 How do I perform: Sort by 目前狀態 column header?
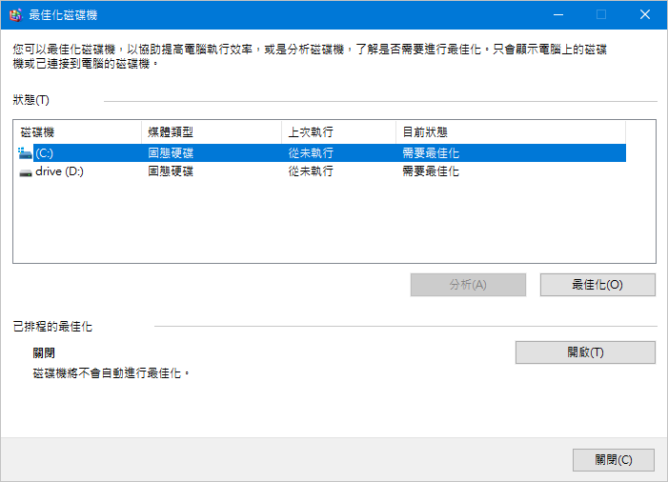(511, 132)
